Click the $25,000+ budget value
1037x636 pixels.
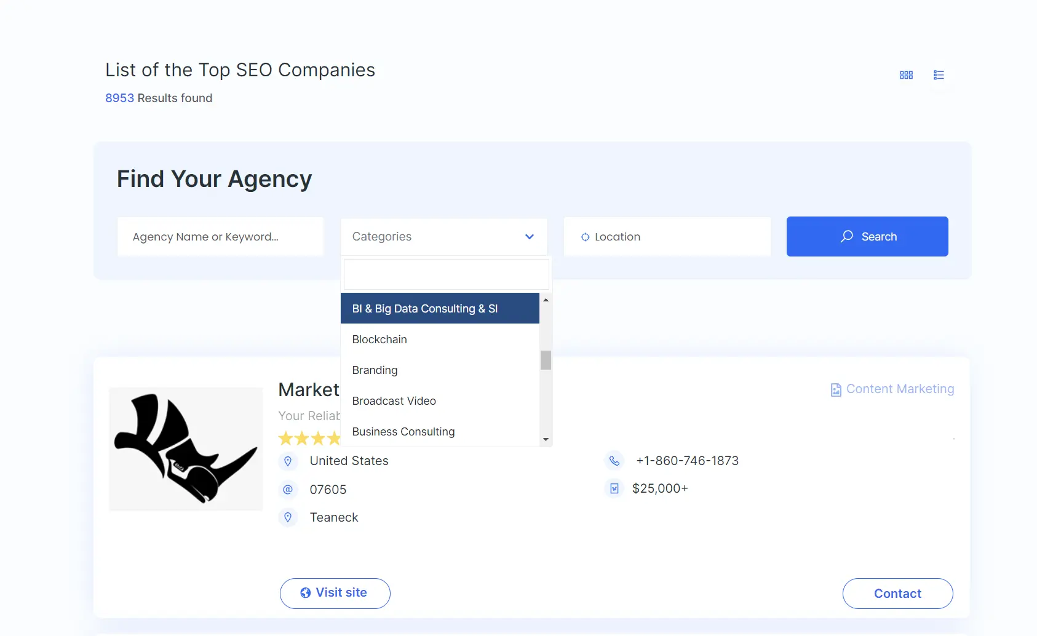[x=660, y=488]
